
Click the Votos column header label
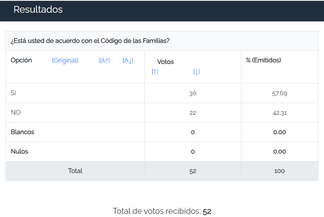[165, 62]
